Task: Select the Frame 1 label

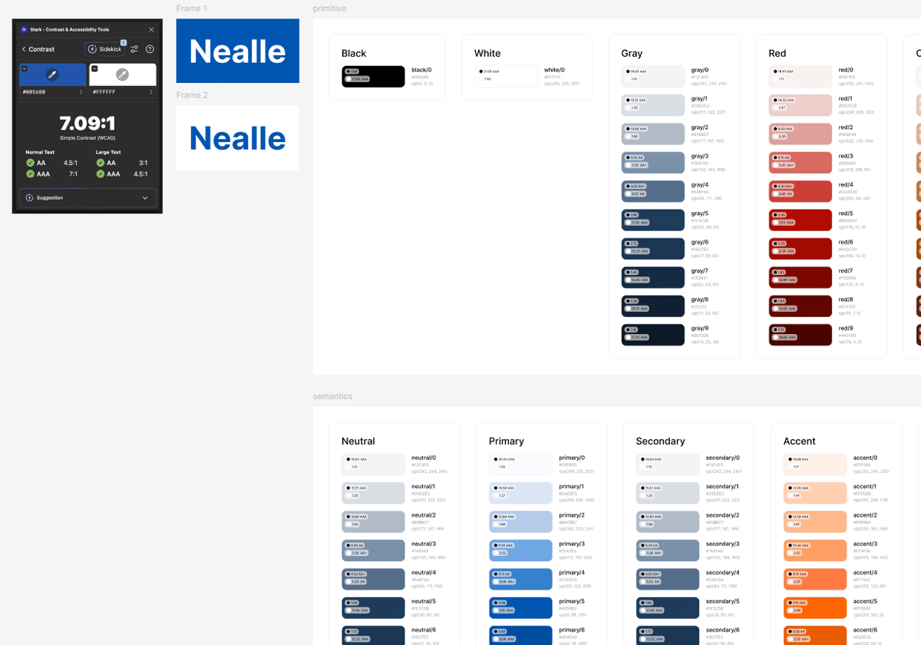Action: [191, 8]
